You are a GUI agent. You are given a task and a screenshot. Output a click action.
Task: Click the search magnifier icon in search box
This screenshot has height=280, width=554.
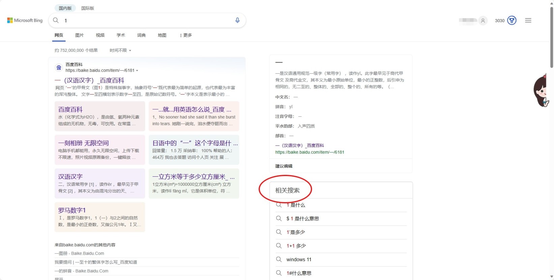56,21
